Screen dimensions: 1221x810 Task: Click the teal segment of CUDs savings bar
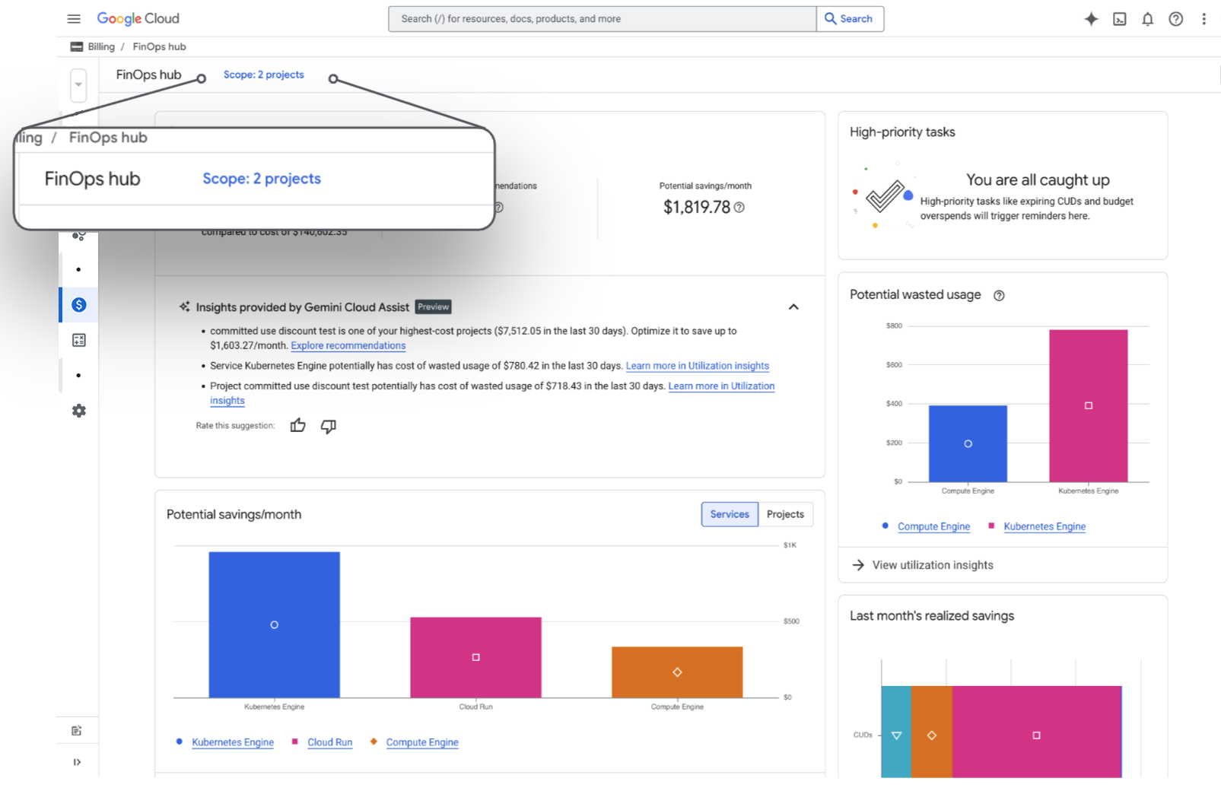[x=896, y=732]
